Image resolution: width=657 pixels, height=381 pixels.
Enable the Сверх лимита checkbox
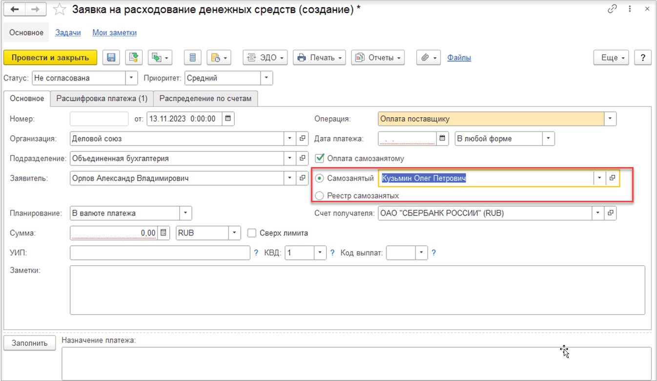[252, 233]
